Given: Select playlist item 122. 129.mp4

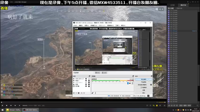Looking at the screenshot, I should (x=182, y=31).
